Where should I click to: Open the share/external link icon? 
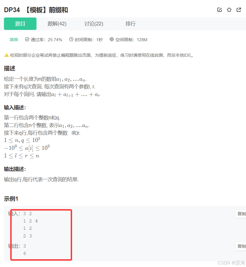[x=239, y=10]
